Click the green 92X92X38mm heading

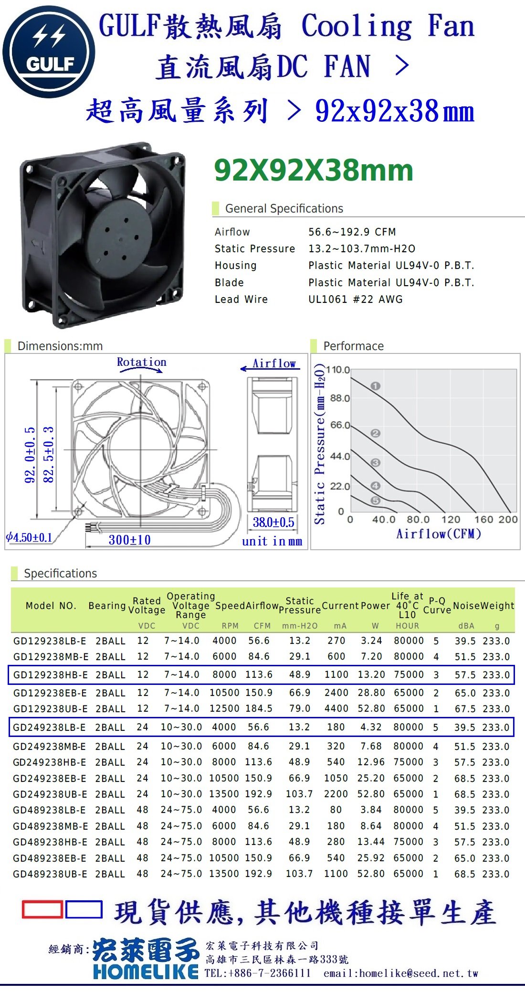click(314, 170)
